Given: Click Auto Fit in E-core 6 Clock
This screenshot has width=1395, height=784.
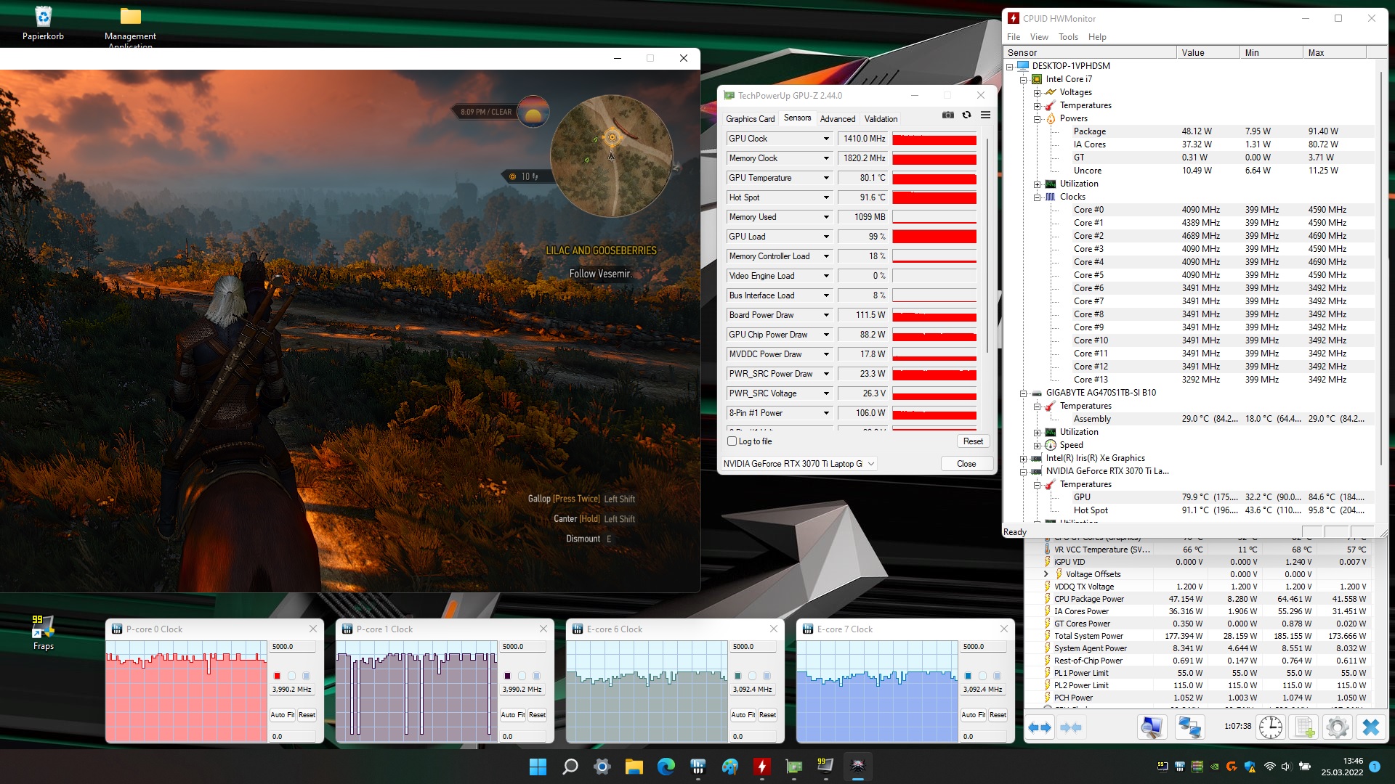Looking at the screenshot, I should (743, 715).
